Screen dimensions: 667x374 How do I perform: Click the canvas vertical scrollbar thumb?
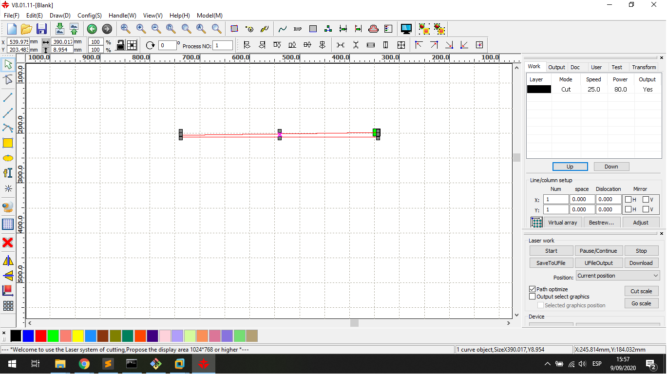(x=516, y=157)
